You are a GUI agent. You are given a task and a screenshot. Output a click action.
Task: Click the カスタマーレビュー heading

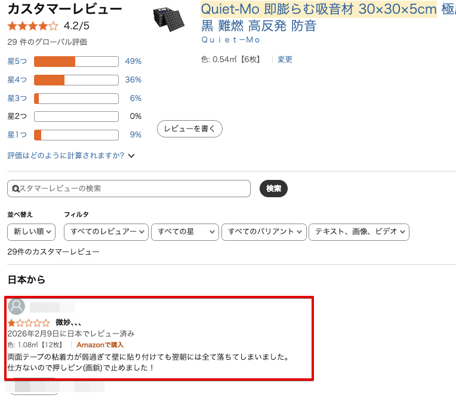65,9
